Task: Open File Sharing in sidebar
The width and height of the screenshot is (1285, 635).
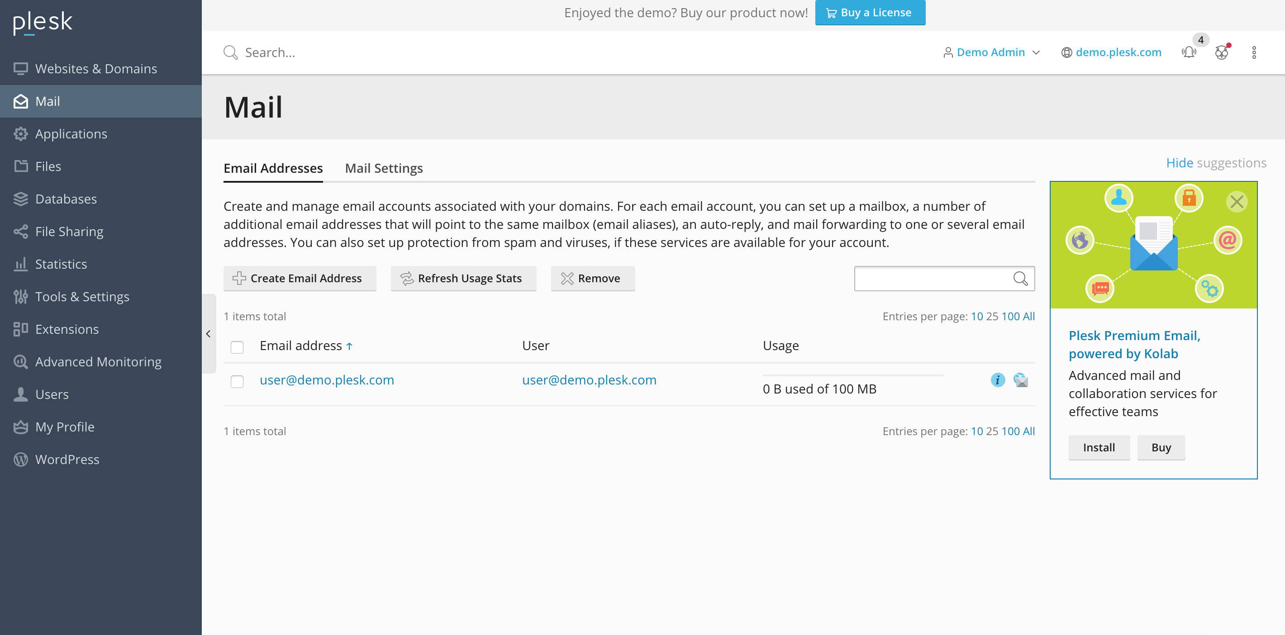Action: coord(101,232)
